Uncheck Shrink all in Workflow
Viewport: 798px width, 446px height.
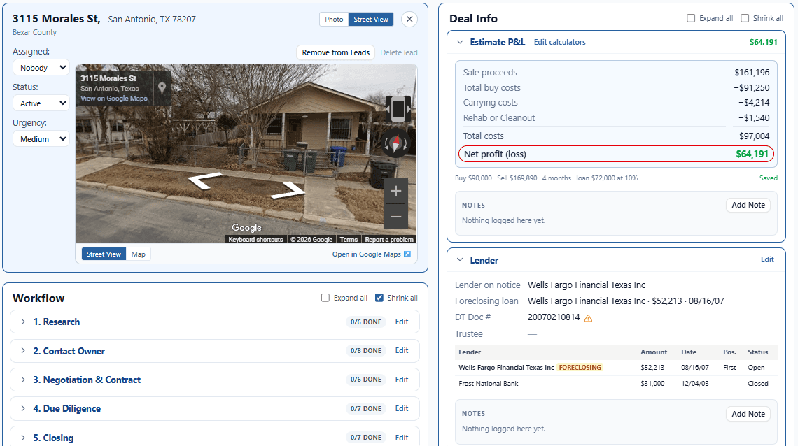379,298
